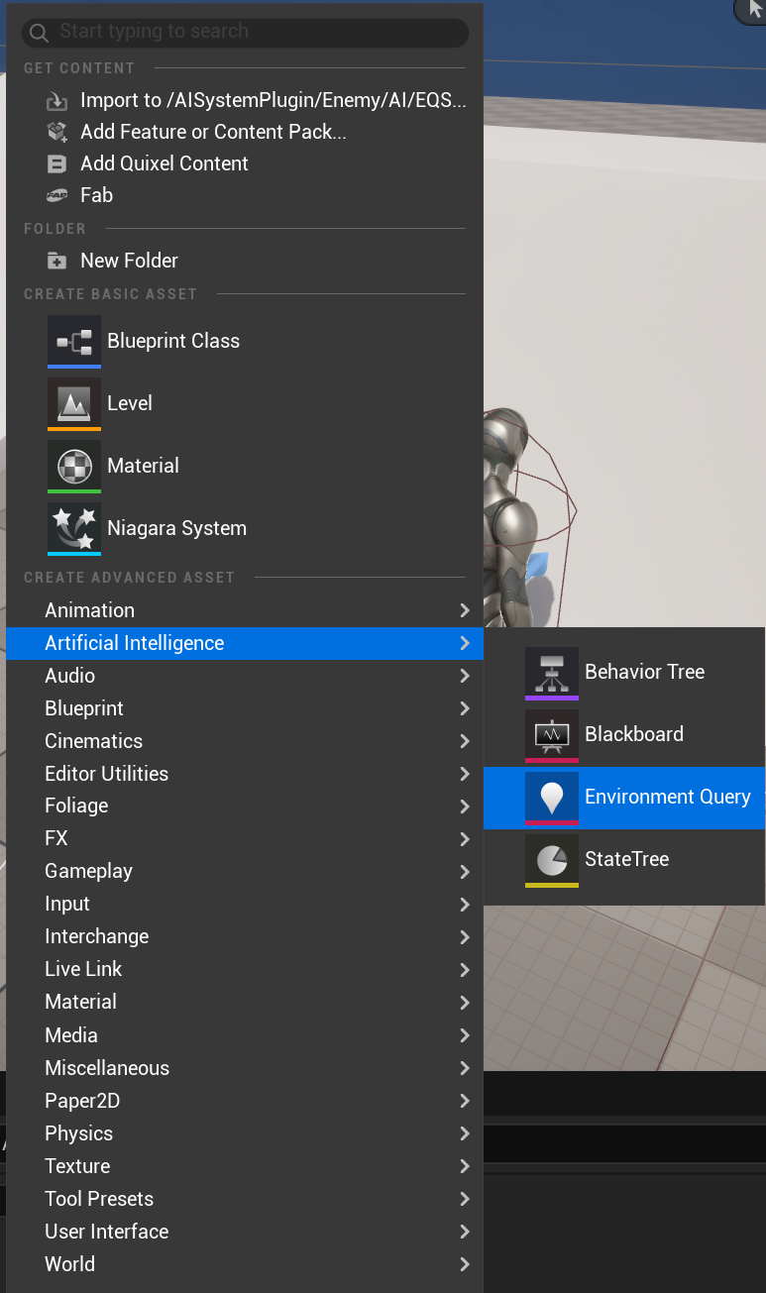Click Add Feature or Content Pack
This screenshot has height=1293, width=766.
(213, 132)
